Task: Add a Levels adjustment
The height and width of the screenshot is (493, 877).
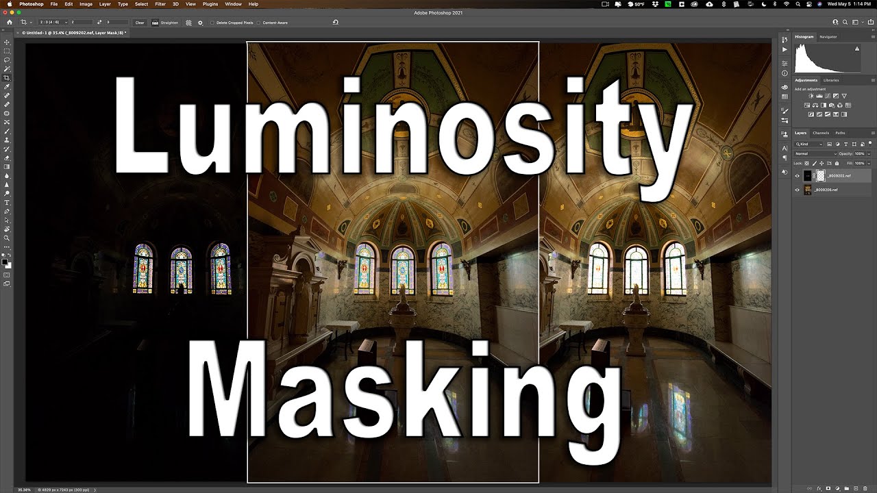Action: tap(819, 96)
